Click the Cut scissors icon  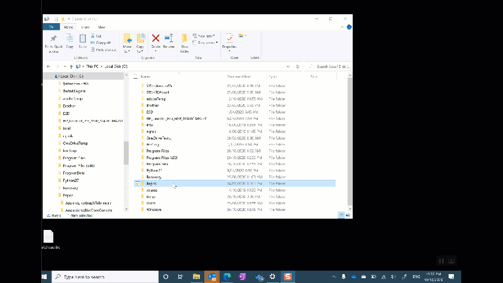(x=93, y=36)
